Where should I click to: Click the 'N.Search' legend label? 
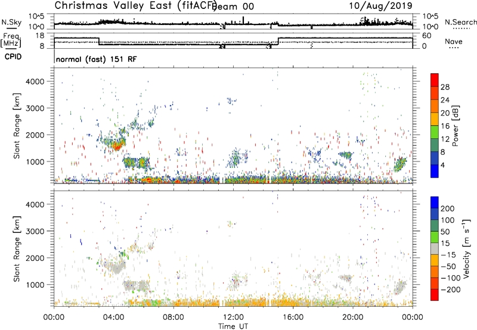click(x=460, y=22)
